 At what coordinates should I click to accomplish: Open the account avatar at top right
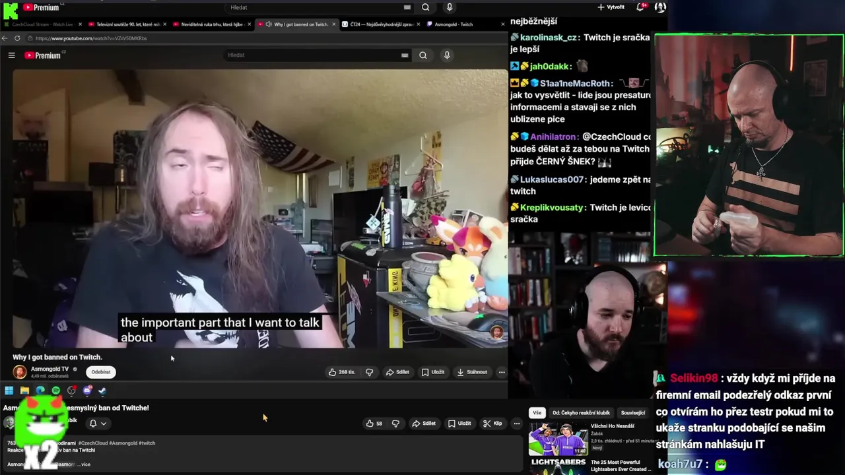[660, 7]
